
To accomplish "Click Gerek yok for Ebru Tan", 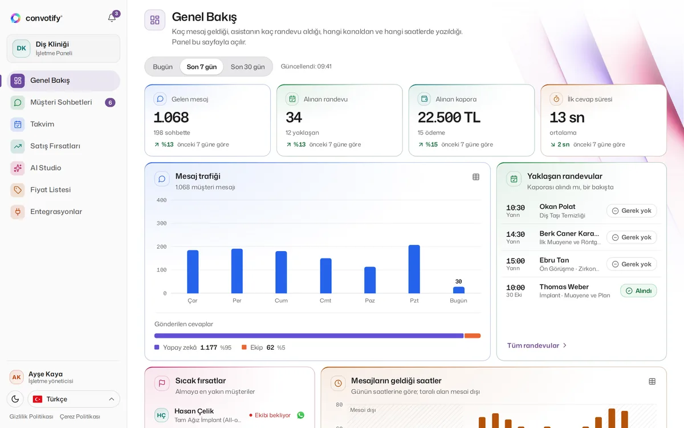I will pos(632,264).
